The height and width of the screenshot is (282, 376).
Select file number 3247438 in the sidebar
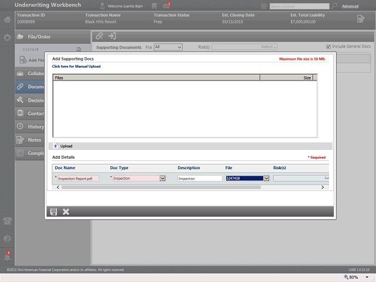click(x=31, y=49)
